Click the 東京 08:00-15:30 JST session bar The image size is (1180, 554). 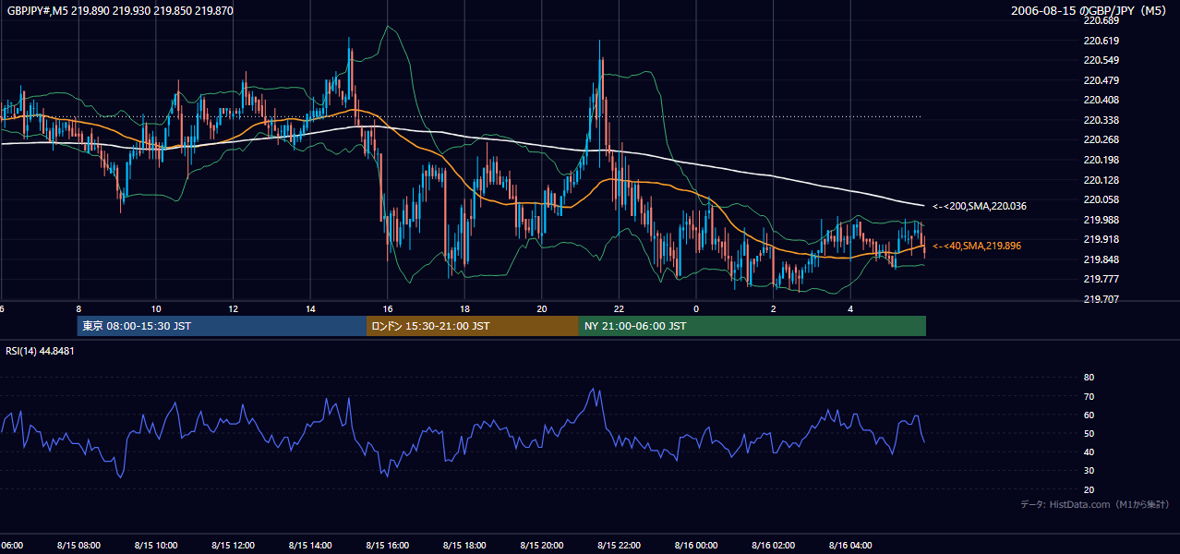[222, 326]
